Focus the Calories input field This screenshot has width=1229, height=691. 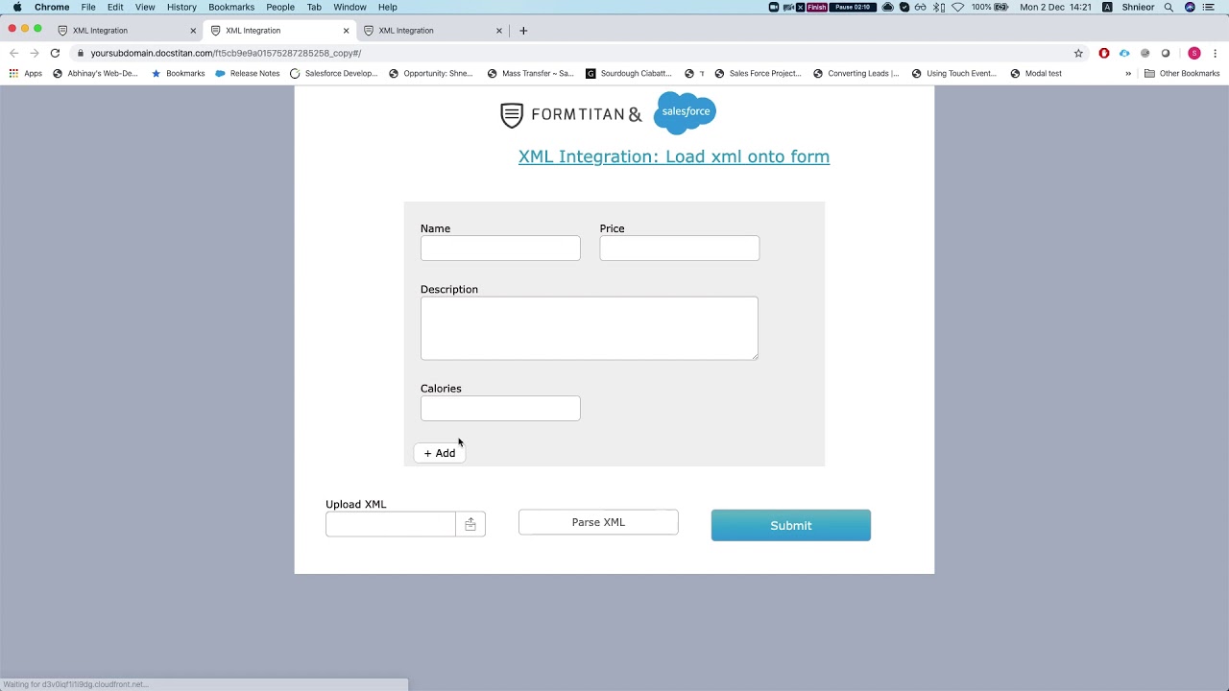click(x=500, y=408)
